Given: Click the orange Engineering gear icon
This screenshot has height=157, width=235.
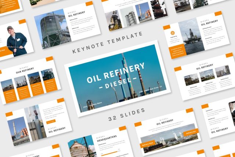Looking at the screenshot, I should [x=172, y=33].
